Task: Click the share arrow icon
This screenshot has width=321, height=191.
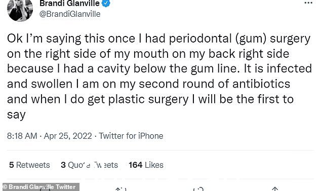Action: click(x=275, y=189)
